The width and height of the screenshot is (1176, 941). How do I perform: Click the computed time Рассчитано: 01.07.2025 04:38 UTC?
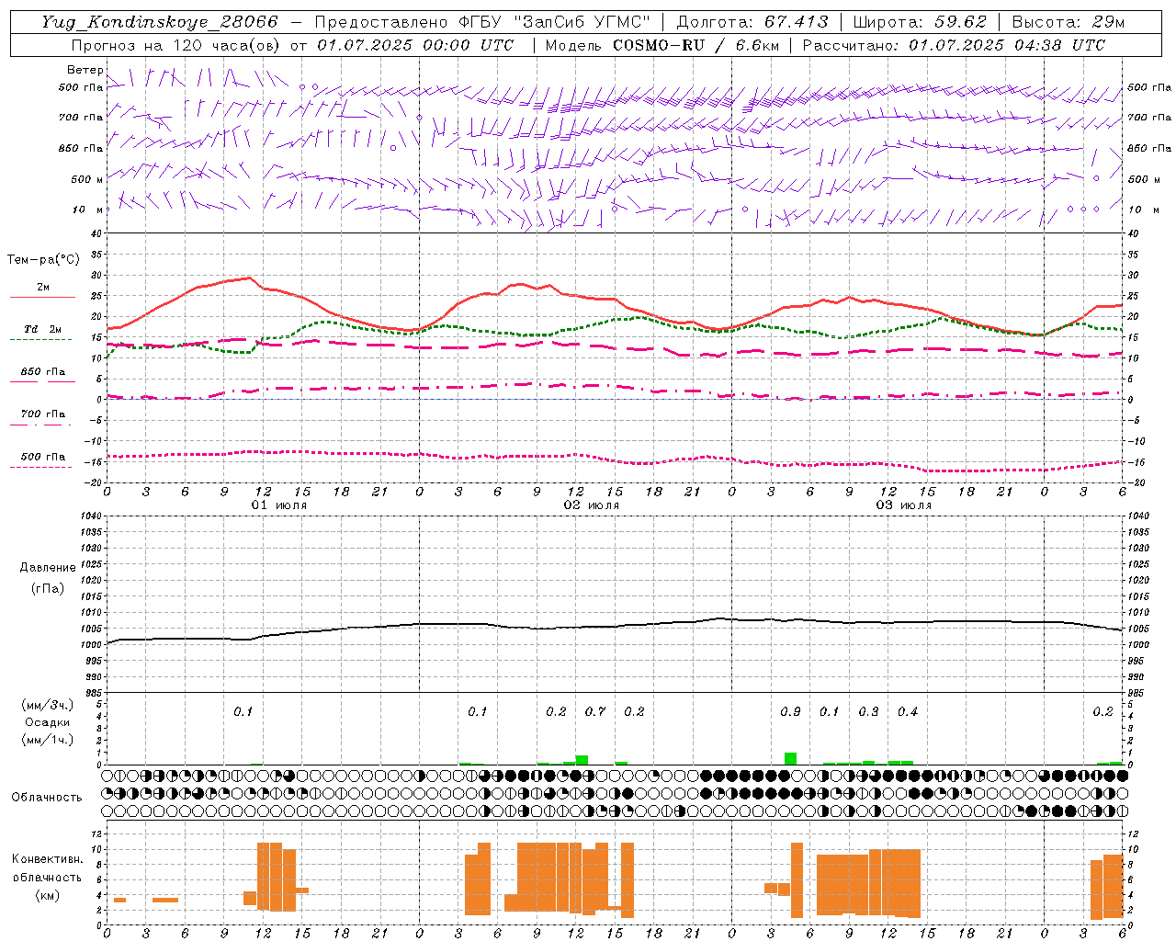[x=954, y=45]
